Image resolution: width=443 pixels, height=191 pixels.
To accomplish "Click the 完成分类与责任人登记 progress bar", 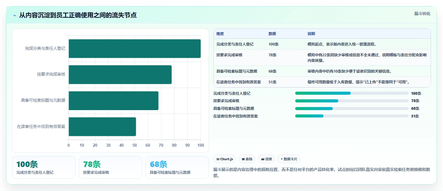I will coord(352,93).
